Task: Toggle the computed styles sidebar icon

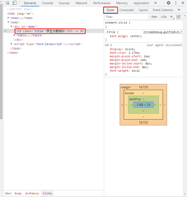Action: 179,17
